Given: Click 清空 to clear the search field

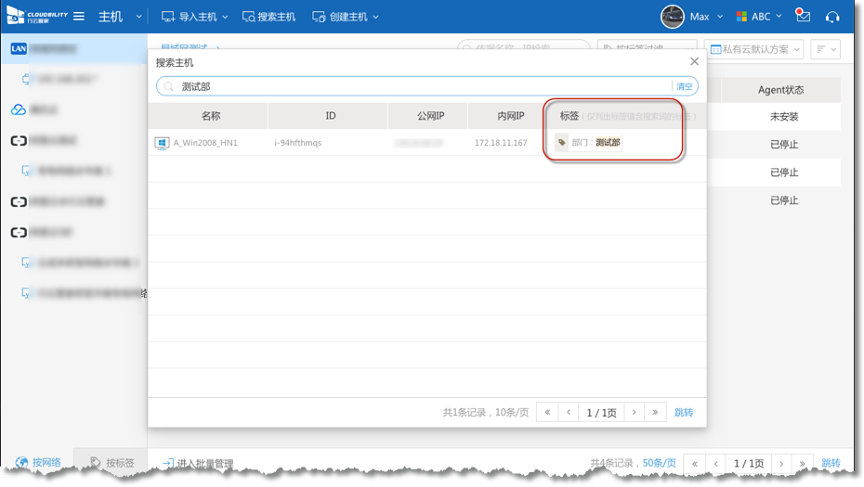Looking at the screenshot, I should tap(684, 86).
